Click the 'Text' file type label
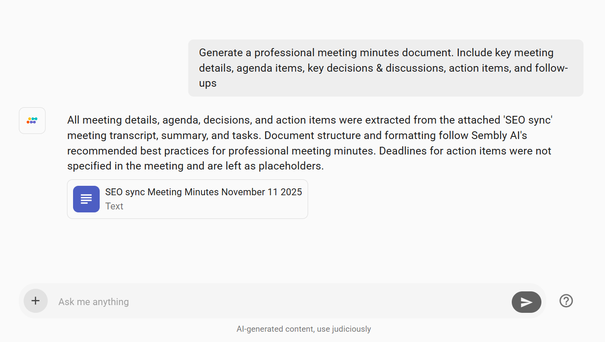This screenshot has height=342, width=605. [114, 206]
